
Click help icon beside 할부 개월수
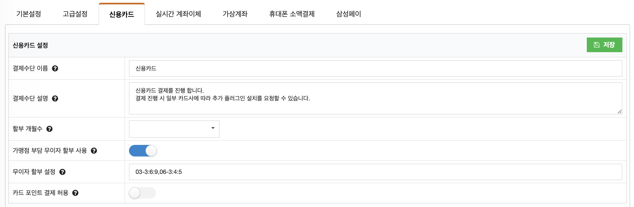coord(49,129)
